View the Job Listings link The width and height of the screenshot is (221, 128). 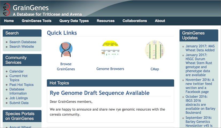pos(19,98)
